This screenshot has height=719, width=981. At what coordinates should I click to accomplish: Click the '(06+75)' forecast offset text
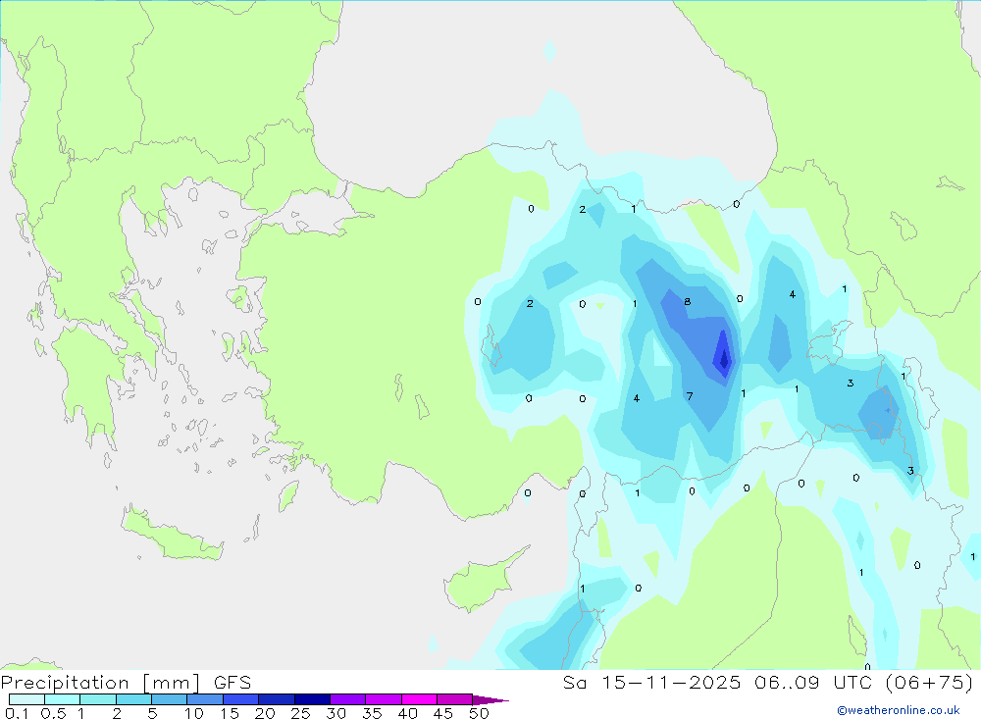(x=929, y=682)
